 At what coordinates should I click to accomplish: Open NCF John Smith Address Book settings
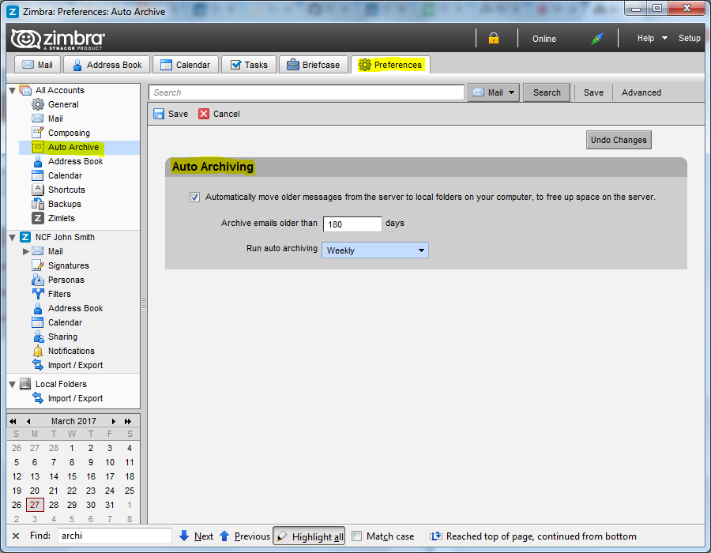(75, 308)
